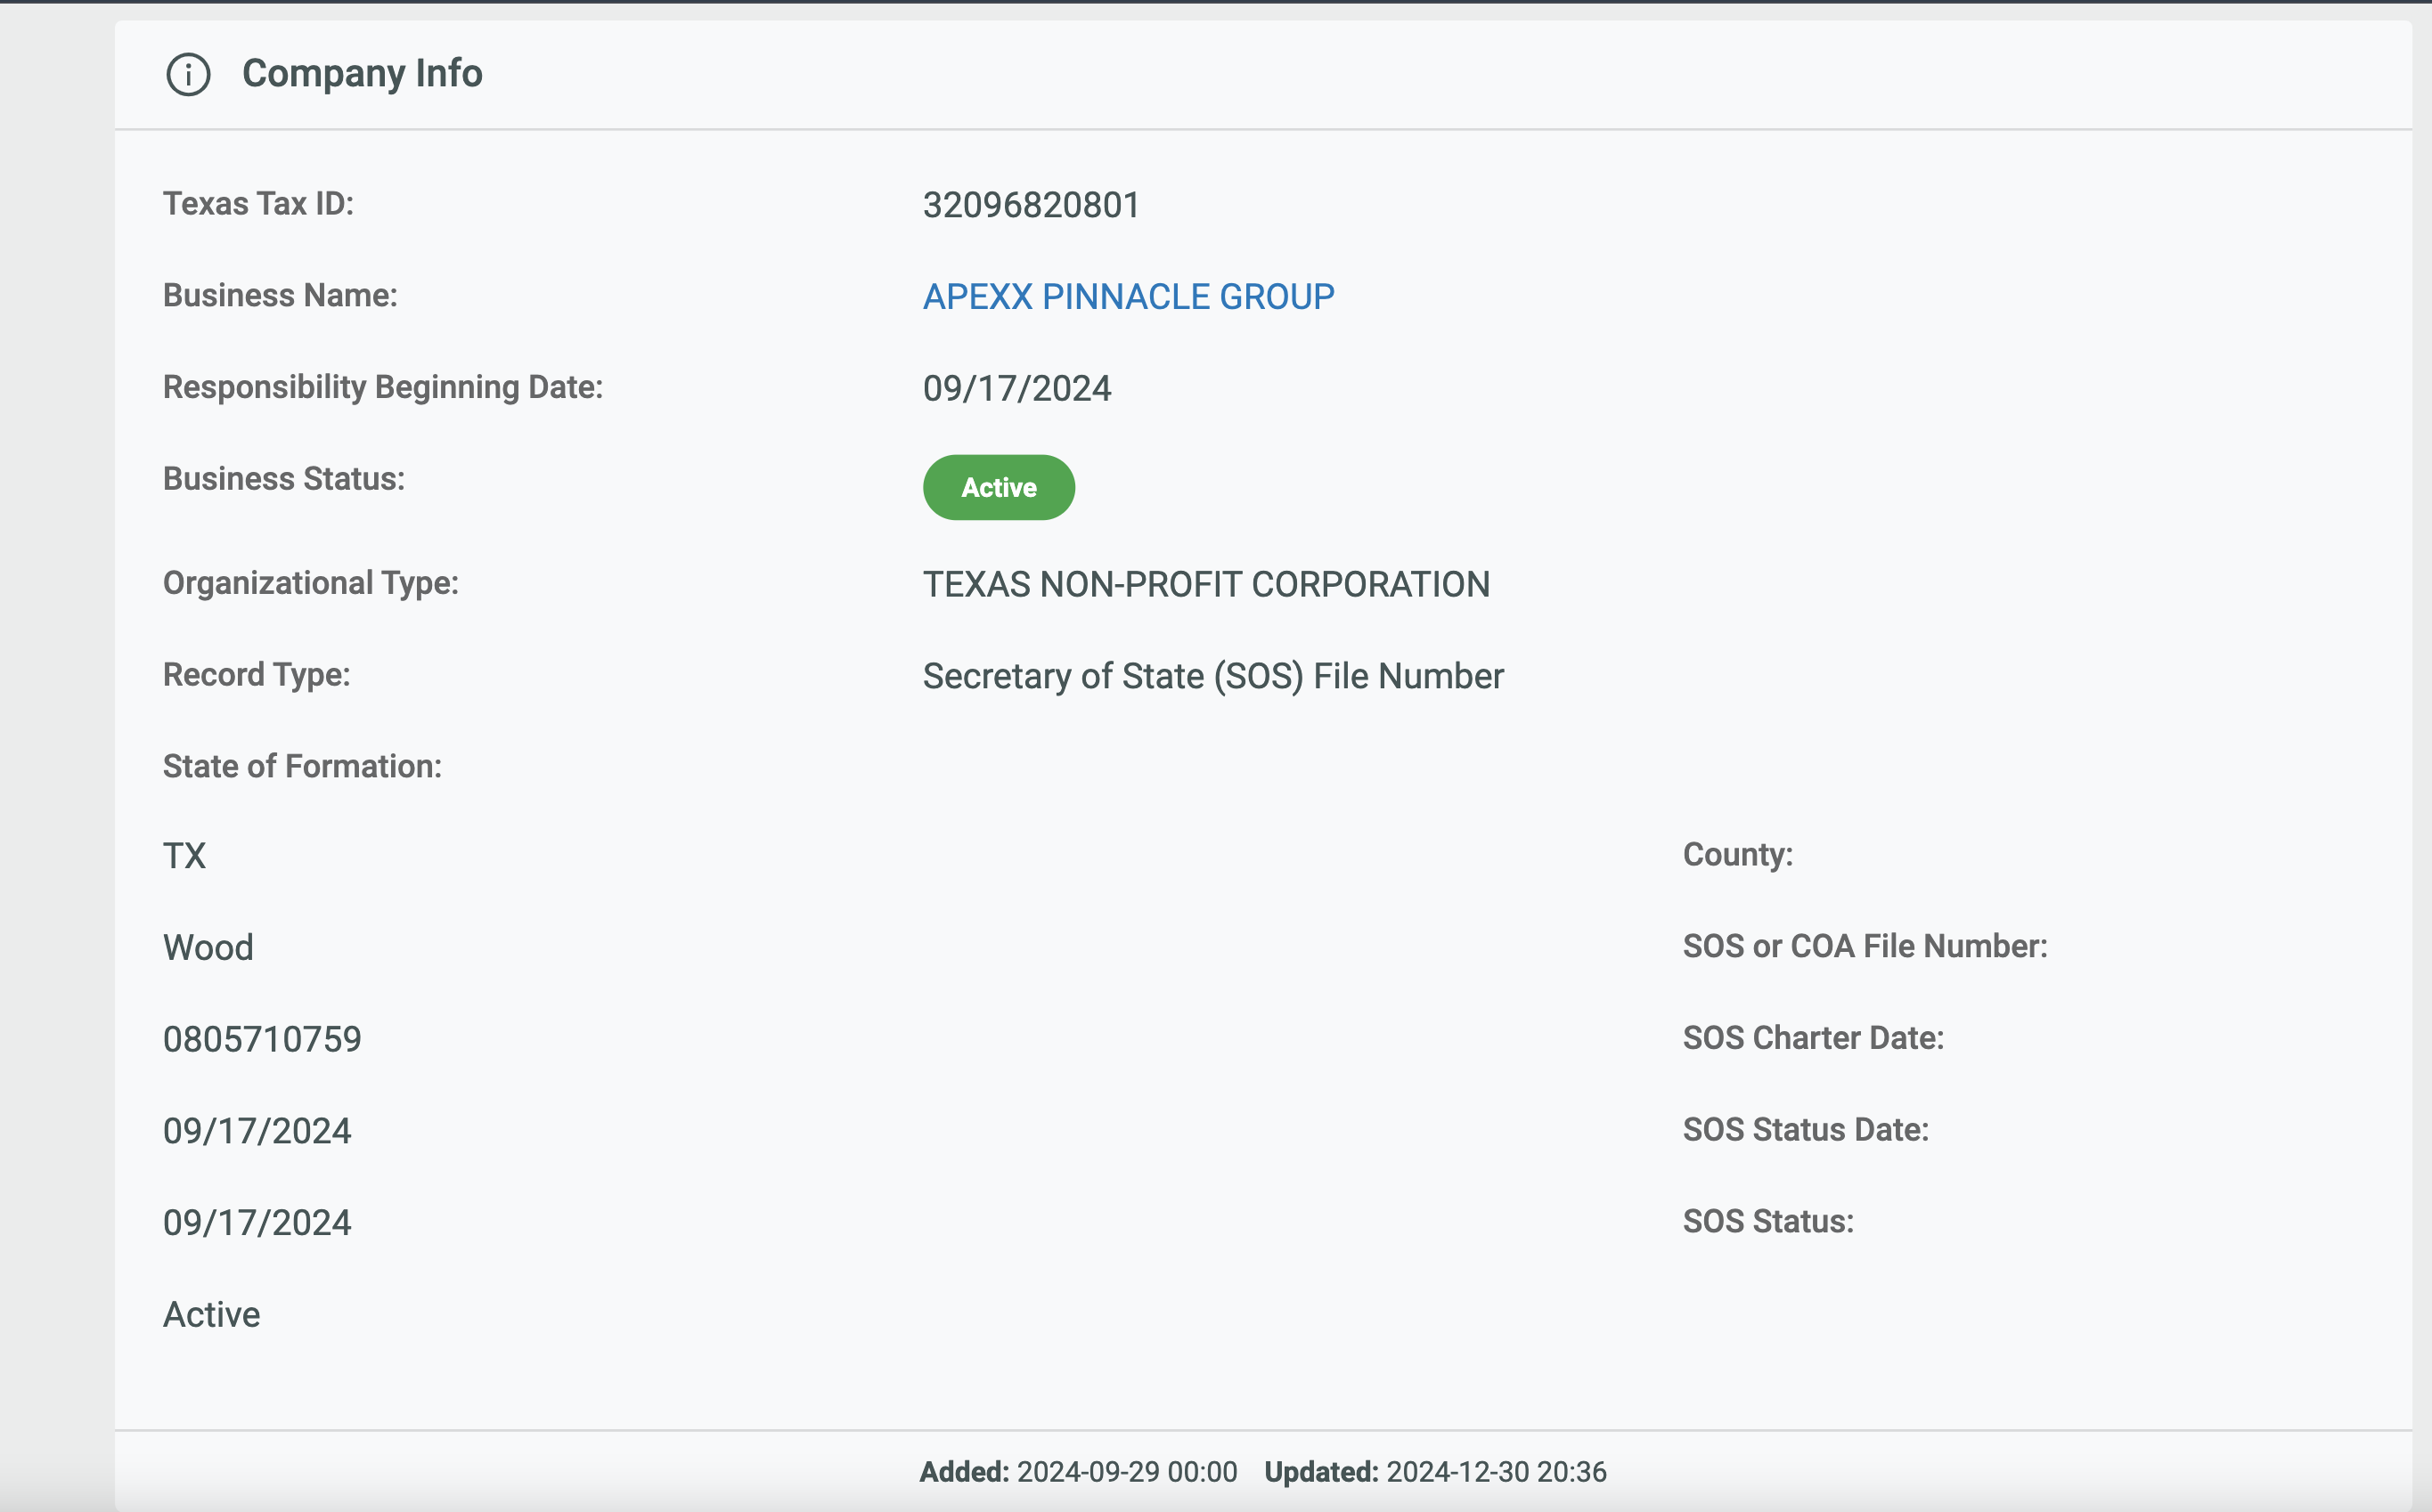Select the Company Info heading text
Viewport: 2432px width, 1512px height.
tap(363, 74)
